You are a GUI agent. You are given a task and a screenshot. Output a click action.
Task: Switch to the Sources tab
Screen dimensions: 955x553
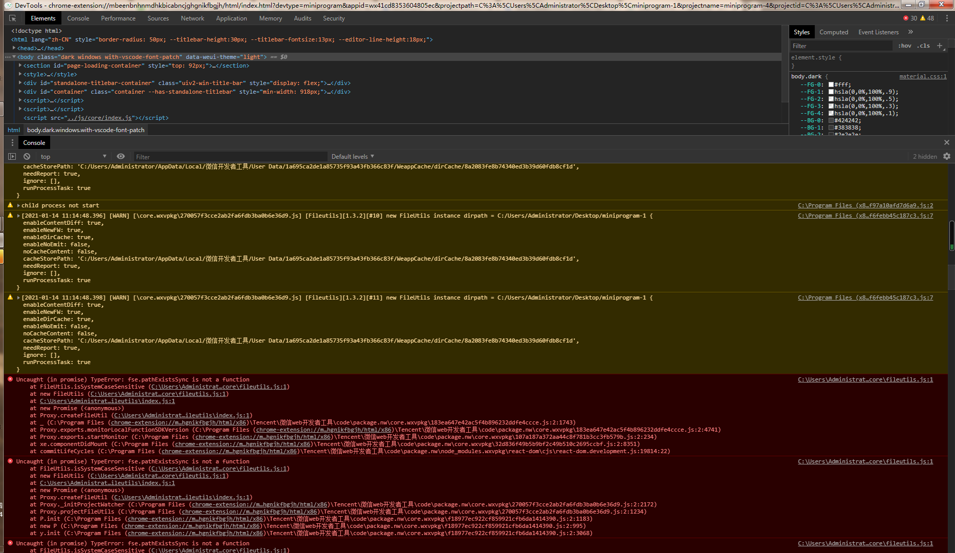[158, 18]
